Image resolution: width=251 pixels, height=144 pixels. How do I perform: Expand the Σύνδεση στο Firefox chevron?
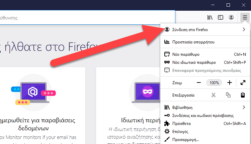pyautogui.click(x=244, y=29)
